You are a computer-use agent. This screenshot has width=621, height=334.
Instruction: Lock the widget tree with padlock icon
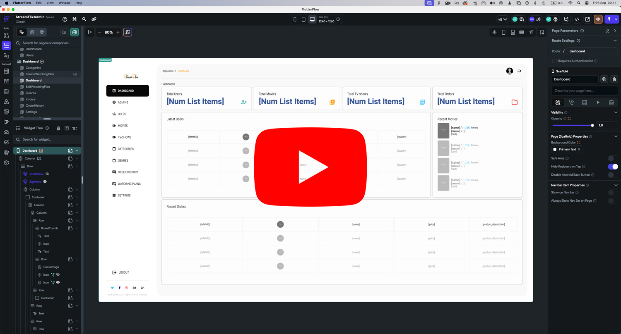click(58, 128)
